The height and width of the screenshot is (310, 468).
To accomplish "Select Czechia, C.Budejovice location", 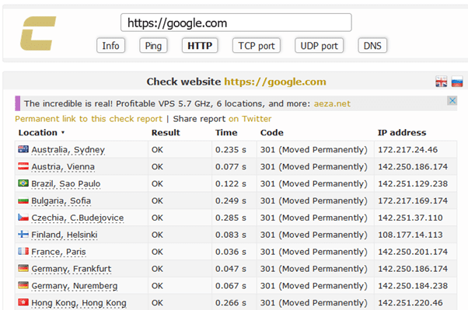I will (x=77, y=218).
